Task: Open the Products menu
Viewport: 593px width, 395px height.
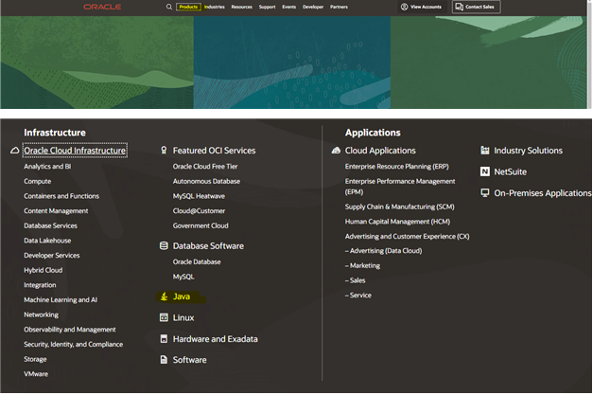Action: pos(188,7)
